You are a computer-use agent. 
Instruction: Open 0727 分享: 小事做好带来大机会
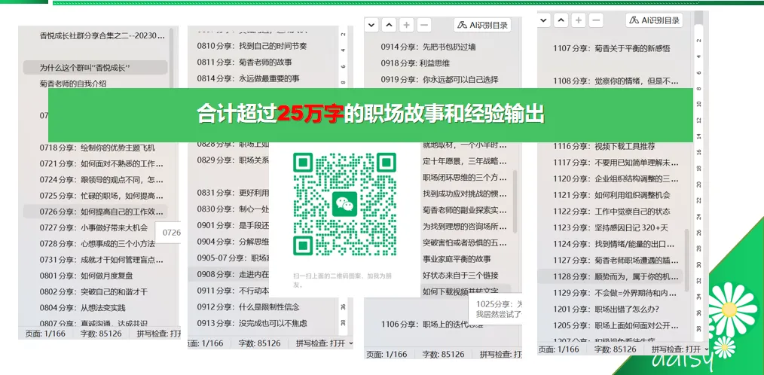[x=93, y=227]
